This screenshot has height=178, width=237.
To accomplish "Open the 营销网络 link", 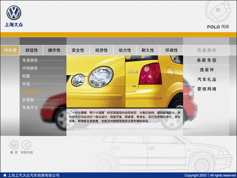I will (x=207, y=89).
